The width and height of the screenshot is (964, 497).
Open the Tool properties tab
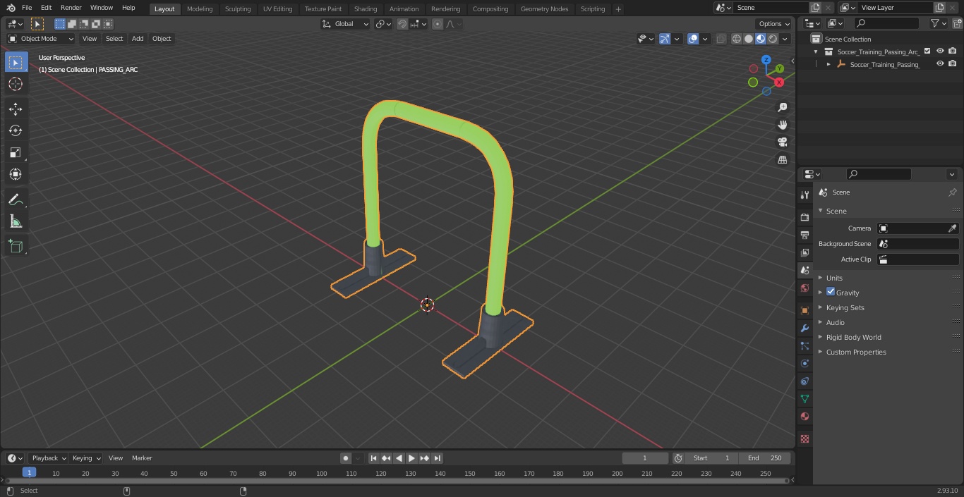click(x=805, y=195)
